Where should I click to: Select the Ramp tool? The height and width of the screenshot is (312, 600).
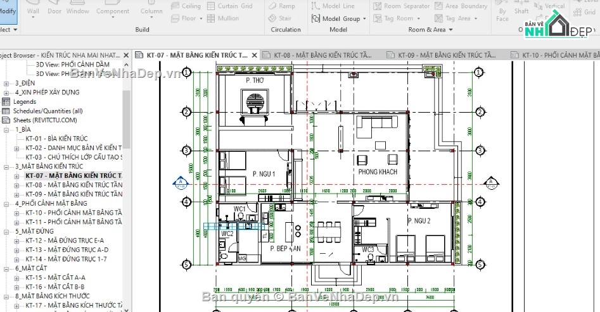pyautogui.click(x=282, y=6)
